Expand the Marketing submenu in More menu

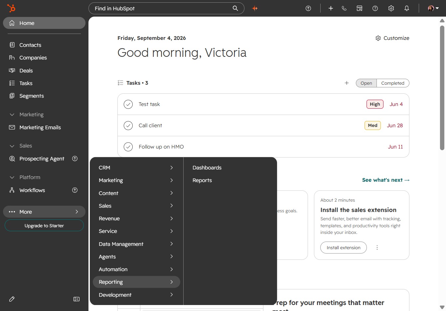pos(136,180)
